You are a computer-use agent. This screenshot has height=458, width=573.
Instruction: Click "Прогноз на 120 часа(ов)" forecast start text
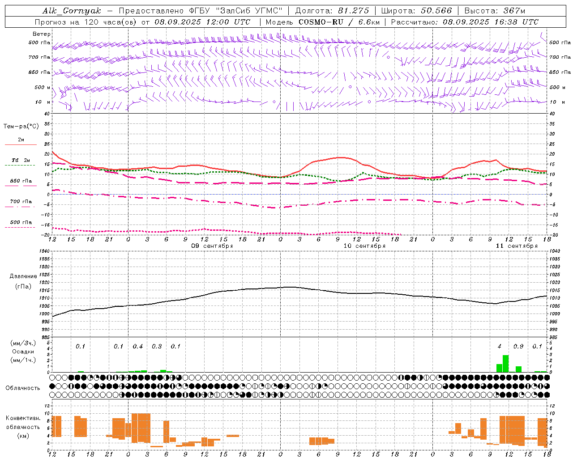(86, 22)
